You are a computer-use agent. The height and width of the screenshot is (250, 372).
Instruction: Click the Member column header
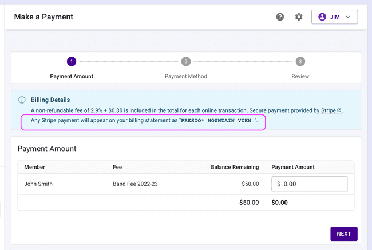34,167
